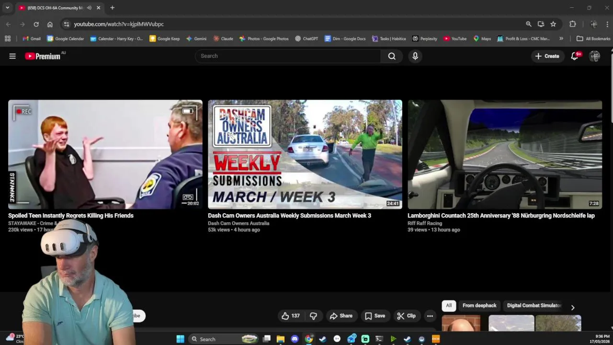
Task: Open Chrome tab search dropdown arrow
Action: pos(7,8)
